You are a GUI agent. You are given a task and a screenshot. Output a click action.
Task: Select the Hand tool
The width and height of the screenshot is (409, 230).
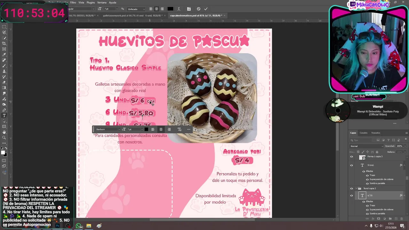tap(4, 132)
